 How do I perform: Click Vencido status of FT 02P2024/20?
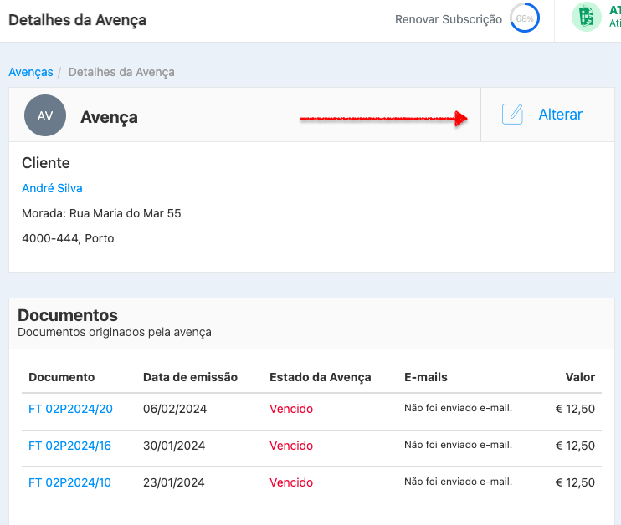click(291, 409)
